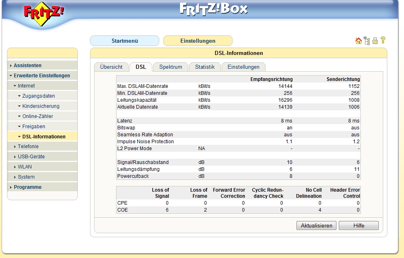Click the Hilfe button
The width and height of the screenshot is (404, 258).
click(358, 225)
